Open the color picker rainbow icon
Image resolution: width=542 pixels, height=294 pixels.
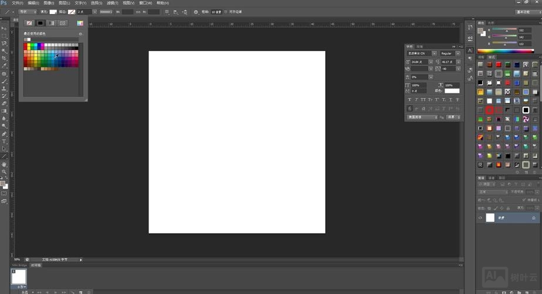pyautogui.click(x=80, y=23)
